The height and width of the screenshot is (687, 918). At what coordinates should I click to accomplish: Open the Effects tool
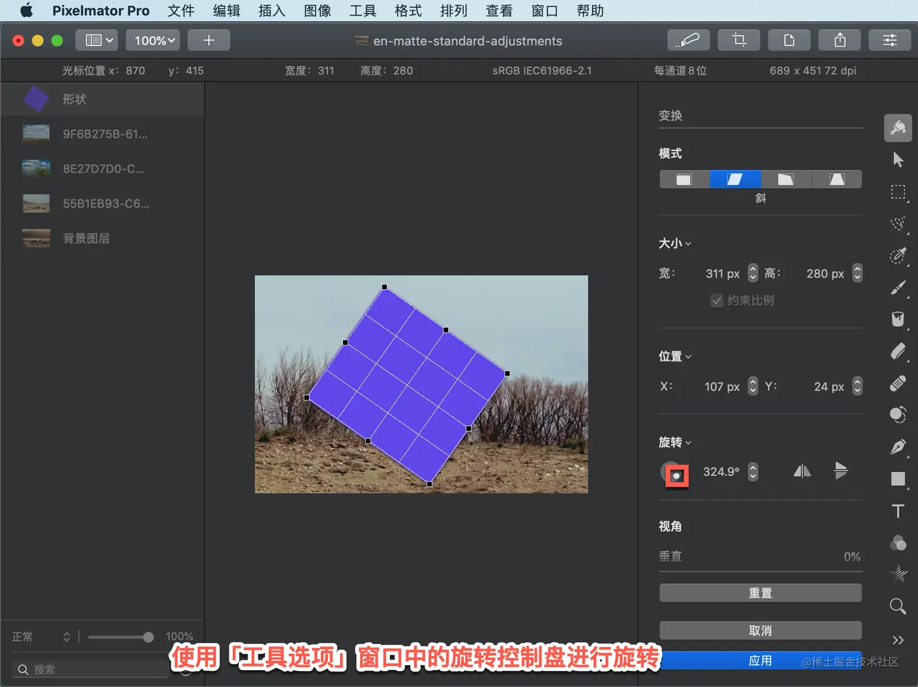(x=898, y=574)
